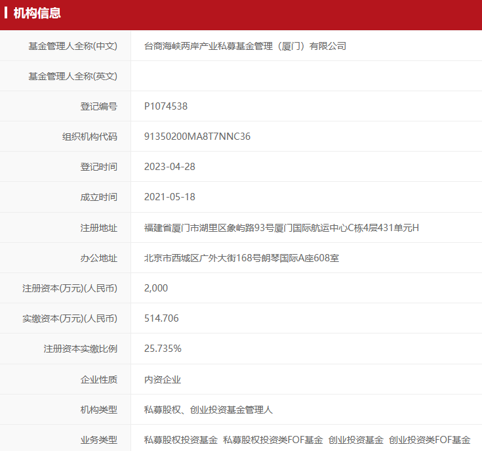The image size is (482, 451).
Task: Click the 注册资本(万元)(人民币) label
Action: point(70,288)
